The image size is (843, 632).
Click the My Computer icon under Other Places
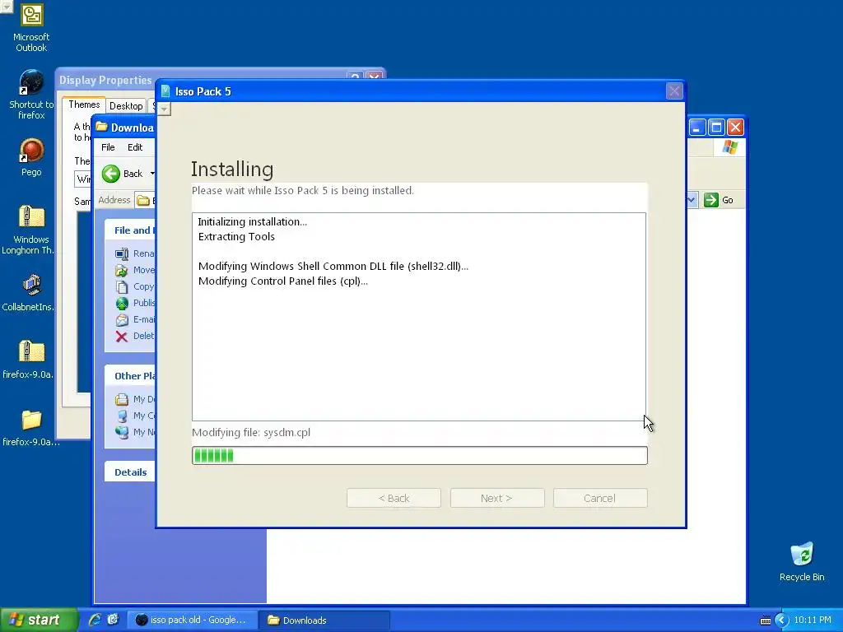pos(122,416)
